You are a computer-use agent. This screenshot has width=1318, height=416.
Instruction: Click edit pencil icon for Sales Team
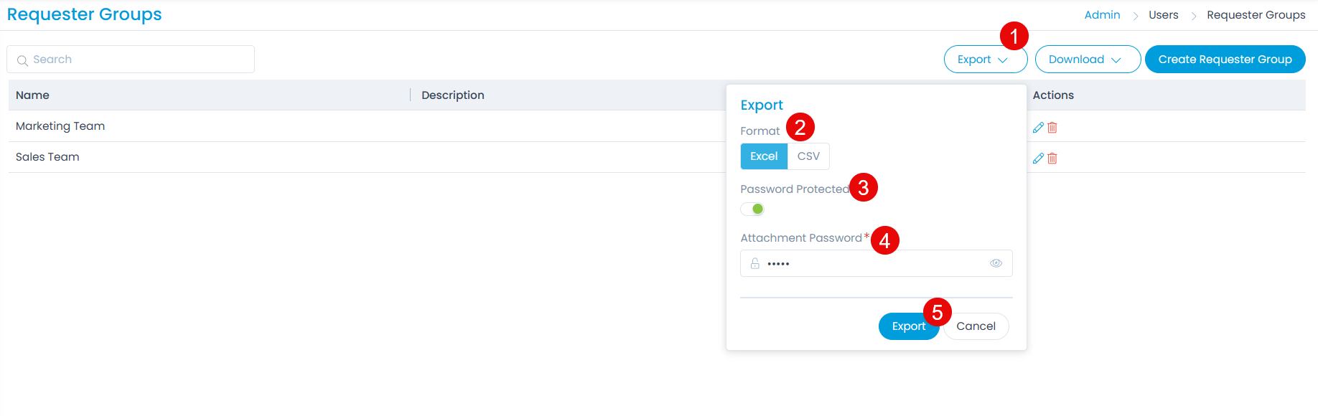pos(1038,159)
